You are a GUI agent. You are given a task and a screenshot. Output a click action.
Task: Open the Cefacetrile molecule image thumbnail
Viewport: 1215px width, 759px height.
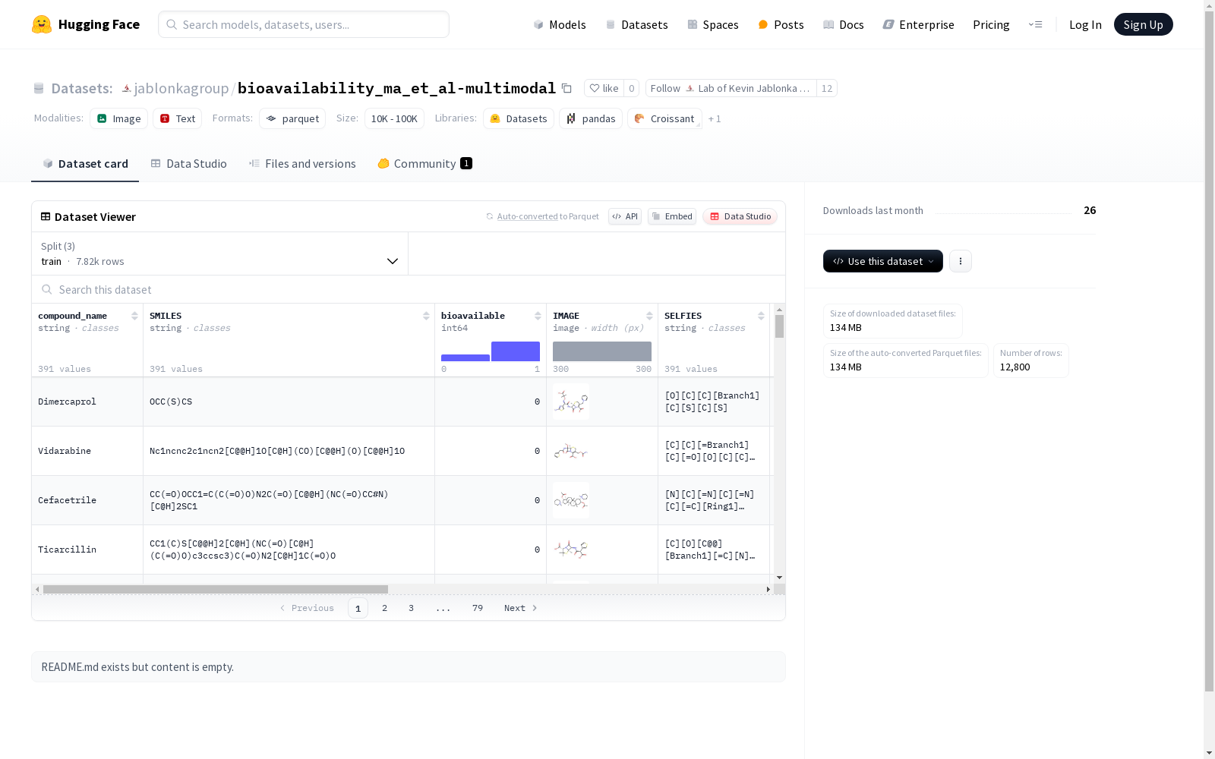coord(571,500)
